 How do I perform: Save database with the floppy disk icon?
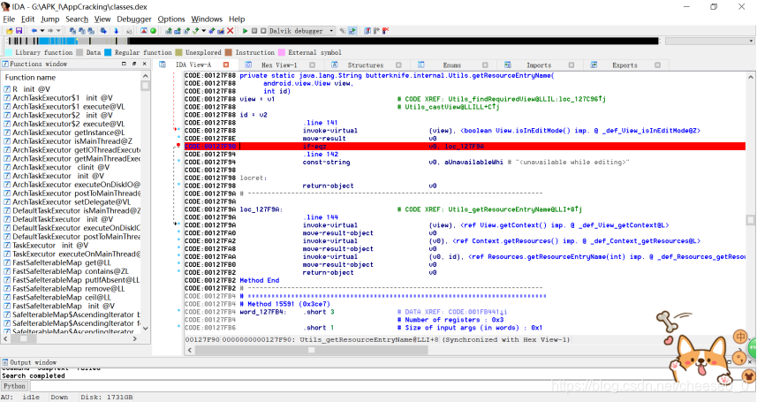(19, 31)
